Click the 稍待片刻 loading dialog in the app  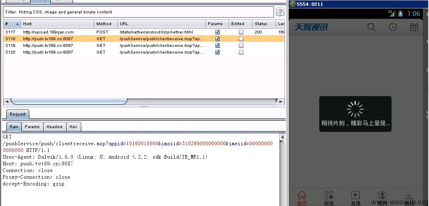tap(355, 114)
